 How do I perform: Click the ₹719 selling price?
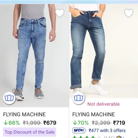(x=119, y=123)
